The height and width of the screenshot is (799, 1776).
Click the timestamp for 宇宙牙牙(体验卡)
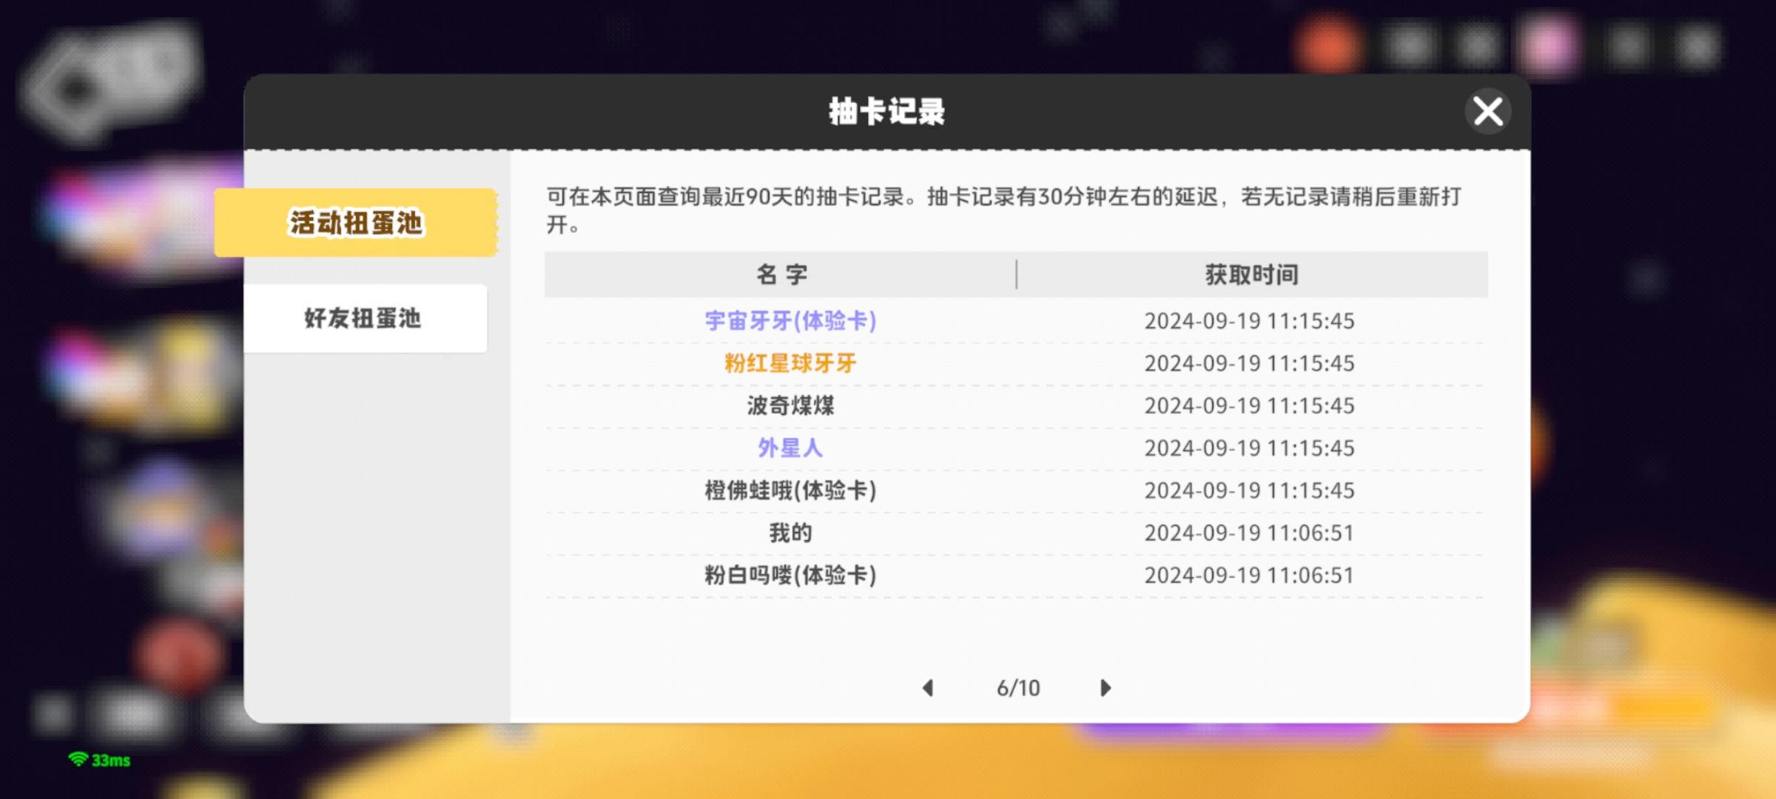coord(1249,321)
